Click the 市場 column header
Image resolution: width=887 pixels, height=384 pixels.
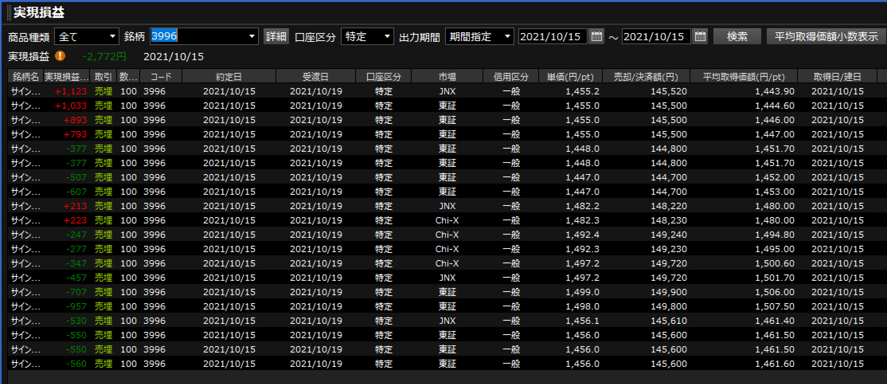click(447, 76)
